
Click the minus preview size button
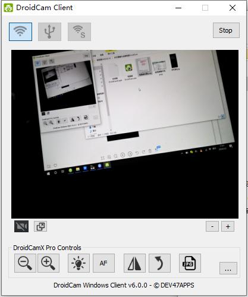(212, 226)
